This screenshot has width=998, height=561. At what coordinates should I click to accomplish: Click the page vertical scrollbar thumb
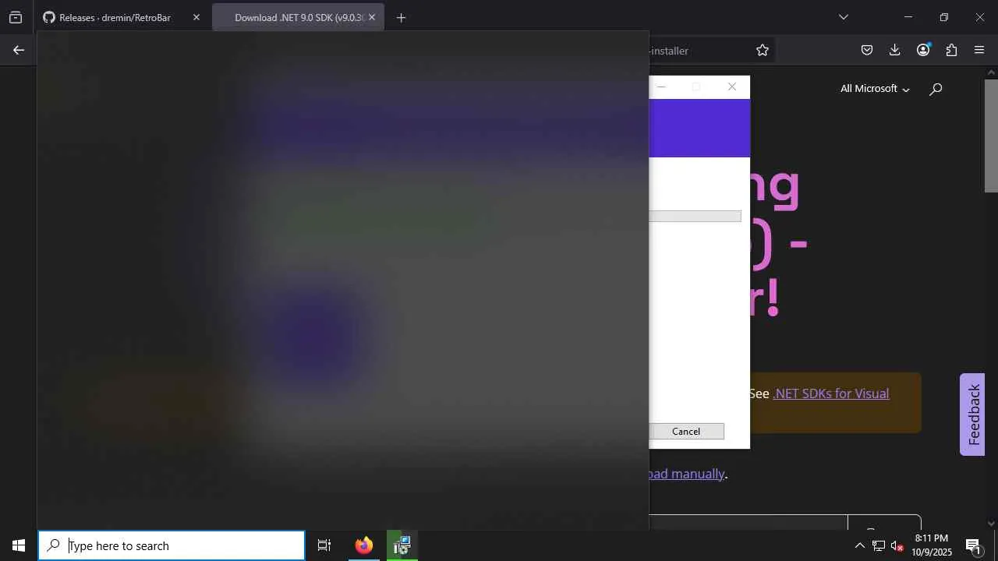point(991,136)
